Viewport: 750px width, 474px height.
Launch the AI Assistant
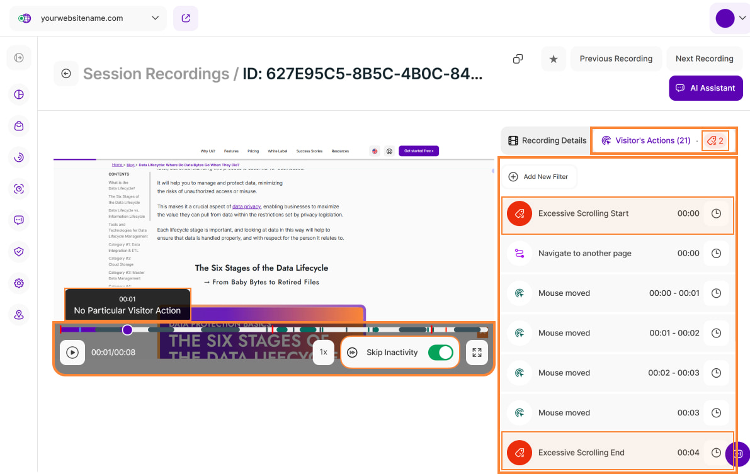(x=705, y=88)
